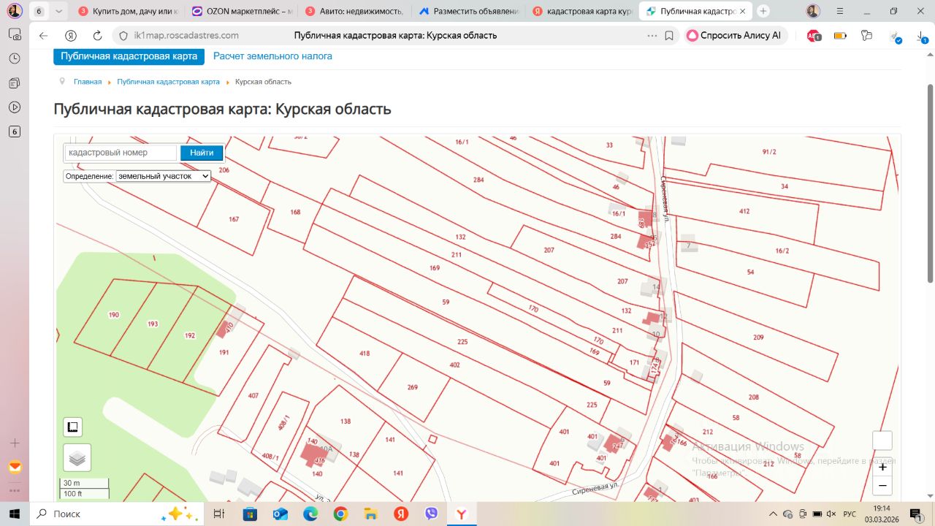Show hidden system tray icons
This screenshot has height=526, width=935.
point(774,514)
